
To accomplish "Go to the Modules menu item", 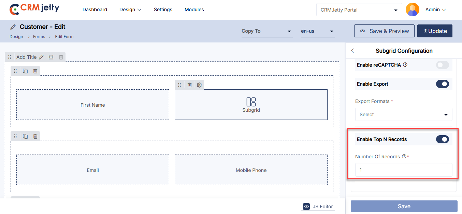I will pyautogui.click(x=194, y=10).
